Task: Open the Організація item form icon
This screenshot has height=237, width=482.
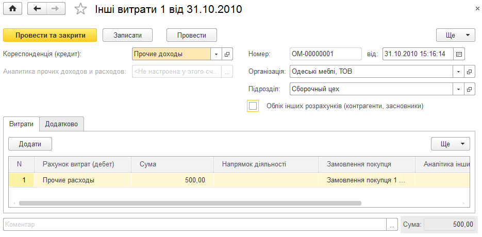Action: pyautogui.click(x=469, y=72)
